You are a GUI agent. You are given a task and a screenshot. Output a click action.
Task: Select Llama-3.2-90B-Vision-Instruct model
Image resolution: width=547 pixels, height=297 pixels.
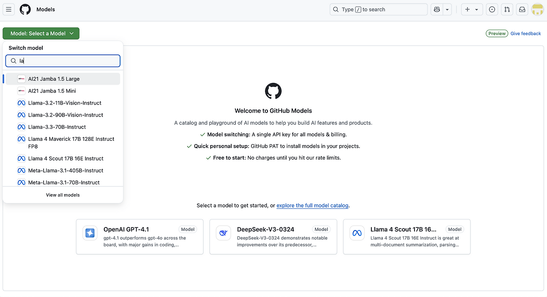[63, 115]
